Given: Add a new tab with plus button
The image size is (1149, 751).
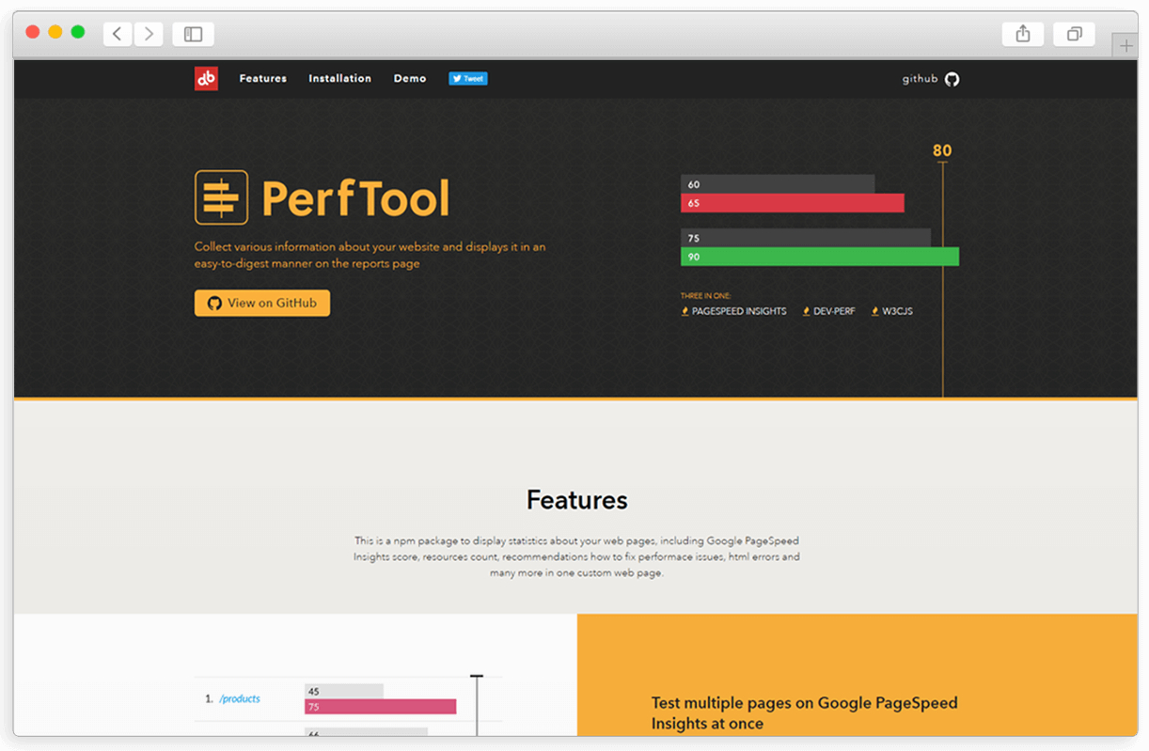Looking at the screenshot, I should coord(1125,45).
